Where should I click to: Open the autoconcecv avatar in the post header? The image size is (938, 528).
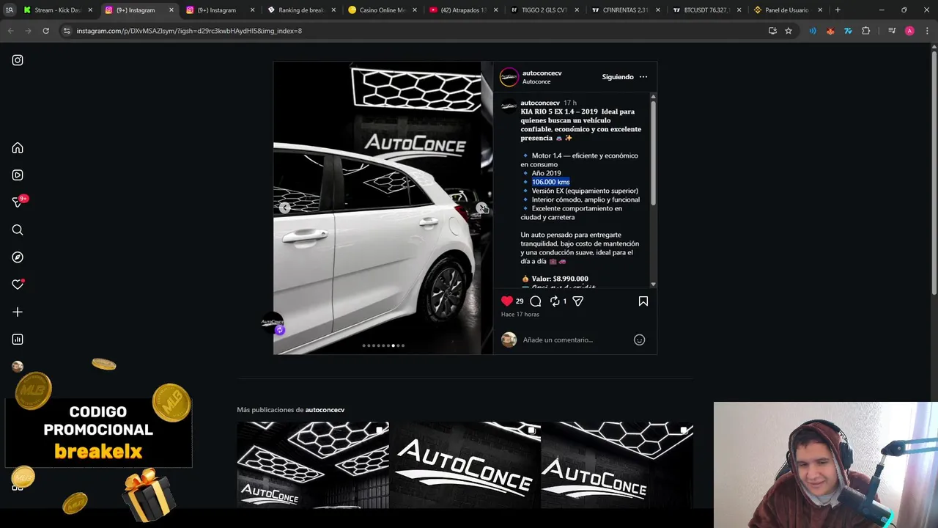tap(509, 77)
